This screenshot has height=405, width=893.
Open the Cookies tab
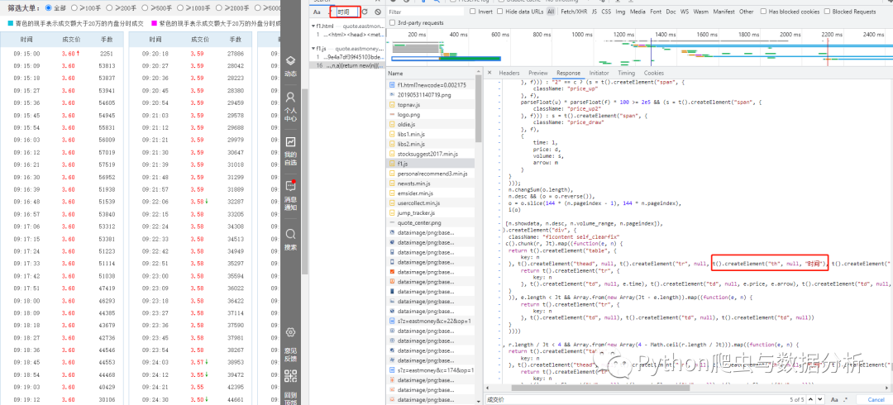click(654, 73)
